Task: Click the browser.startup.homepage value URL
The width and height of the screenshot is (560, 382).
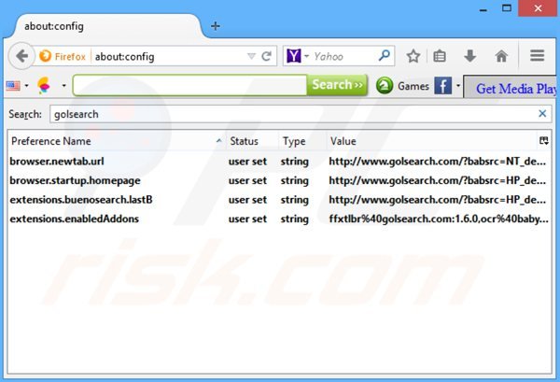Action: click(438, 180)
